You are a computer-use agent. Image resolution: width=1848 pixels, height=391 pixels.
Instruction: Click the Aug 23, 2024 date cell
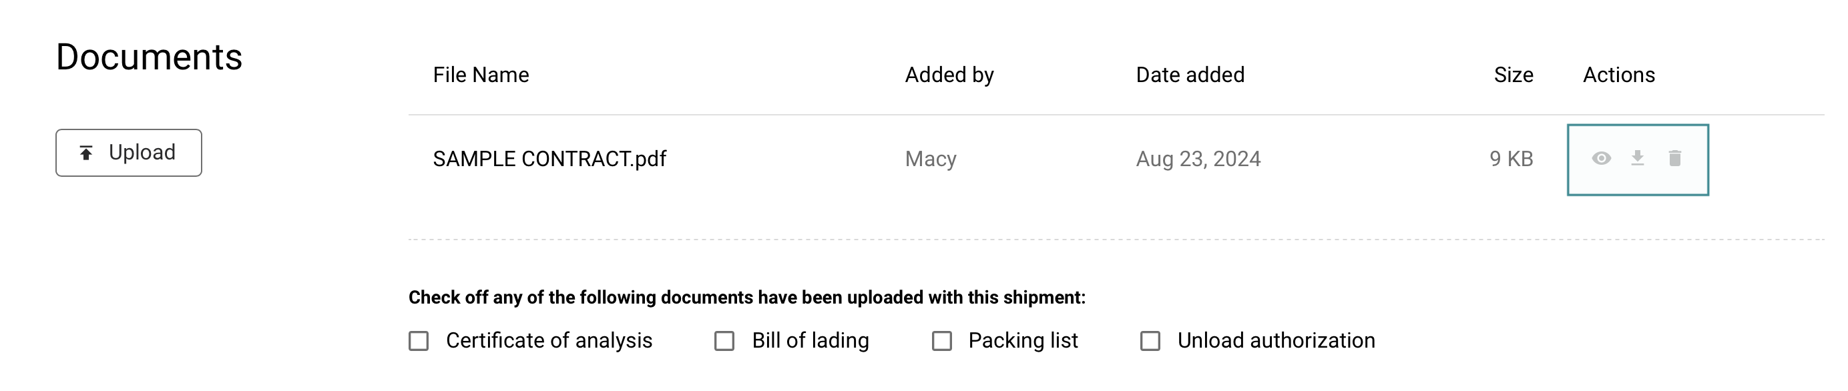[x=1198, y=159]
